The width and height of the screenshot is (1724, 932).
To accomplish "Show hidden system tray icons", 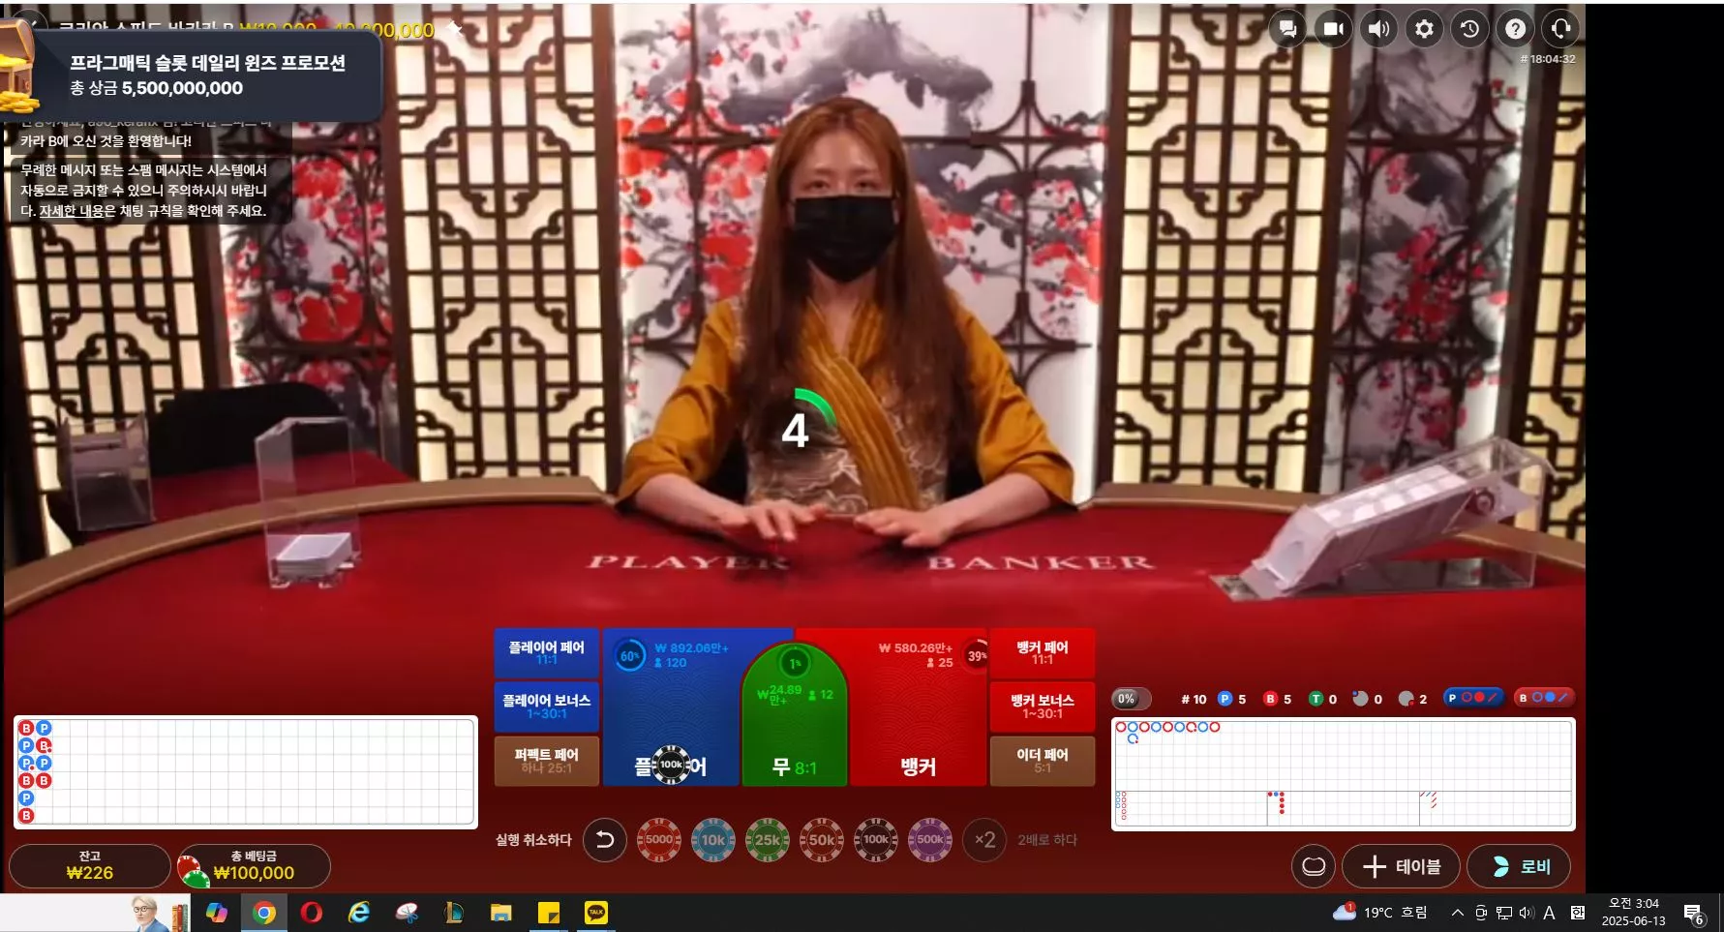I will point(1457,913).
